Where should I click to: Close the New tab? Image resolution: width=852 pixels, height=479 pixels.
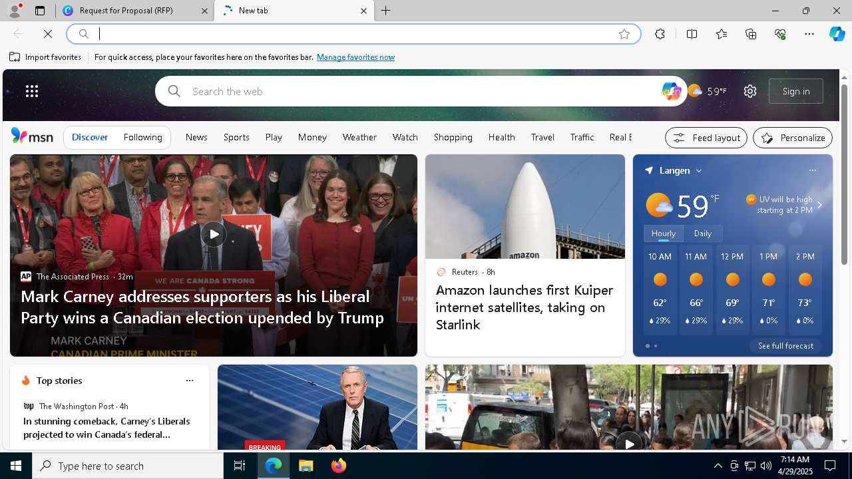pyautogui.click(x=363, y=11)
